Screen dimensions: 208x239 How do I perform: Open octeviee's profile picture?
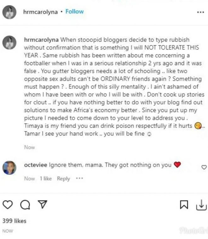(x=9, y=167)
